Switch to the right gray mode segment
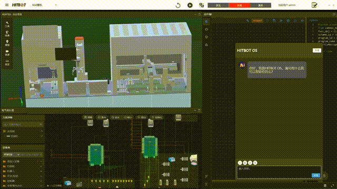 pos(261,5)
